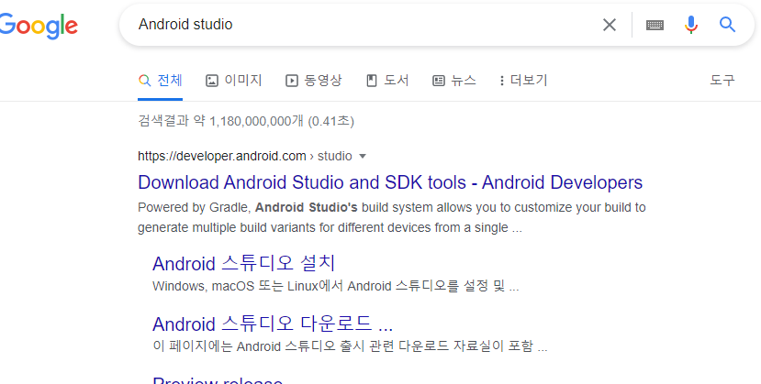This screenshot has width=761, height=384.
Task: Open Download Android Studio and SDK tools link
Action: tap(390, 182)
